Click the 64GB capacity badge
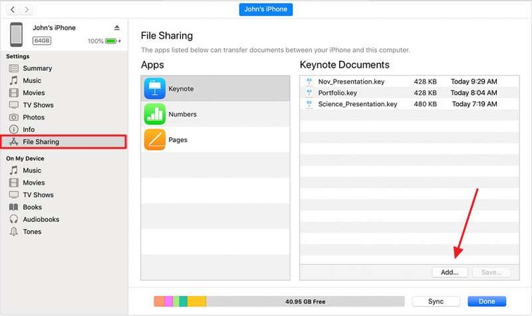Screen dimensions: 532x316 pyautogui.click(x=42, y=41)
